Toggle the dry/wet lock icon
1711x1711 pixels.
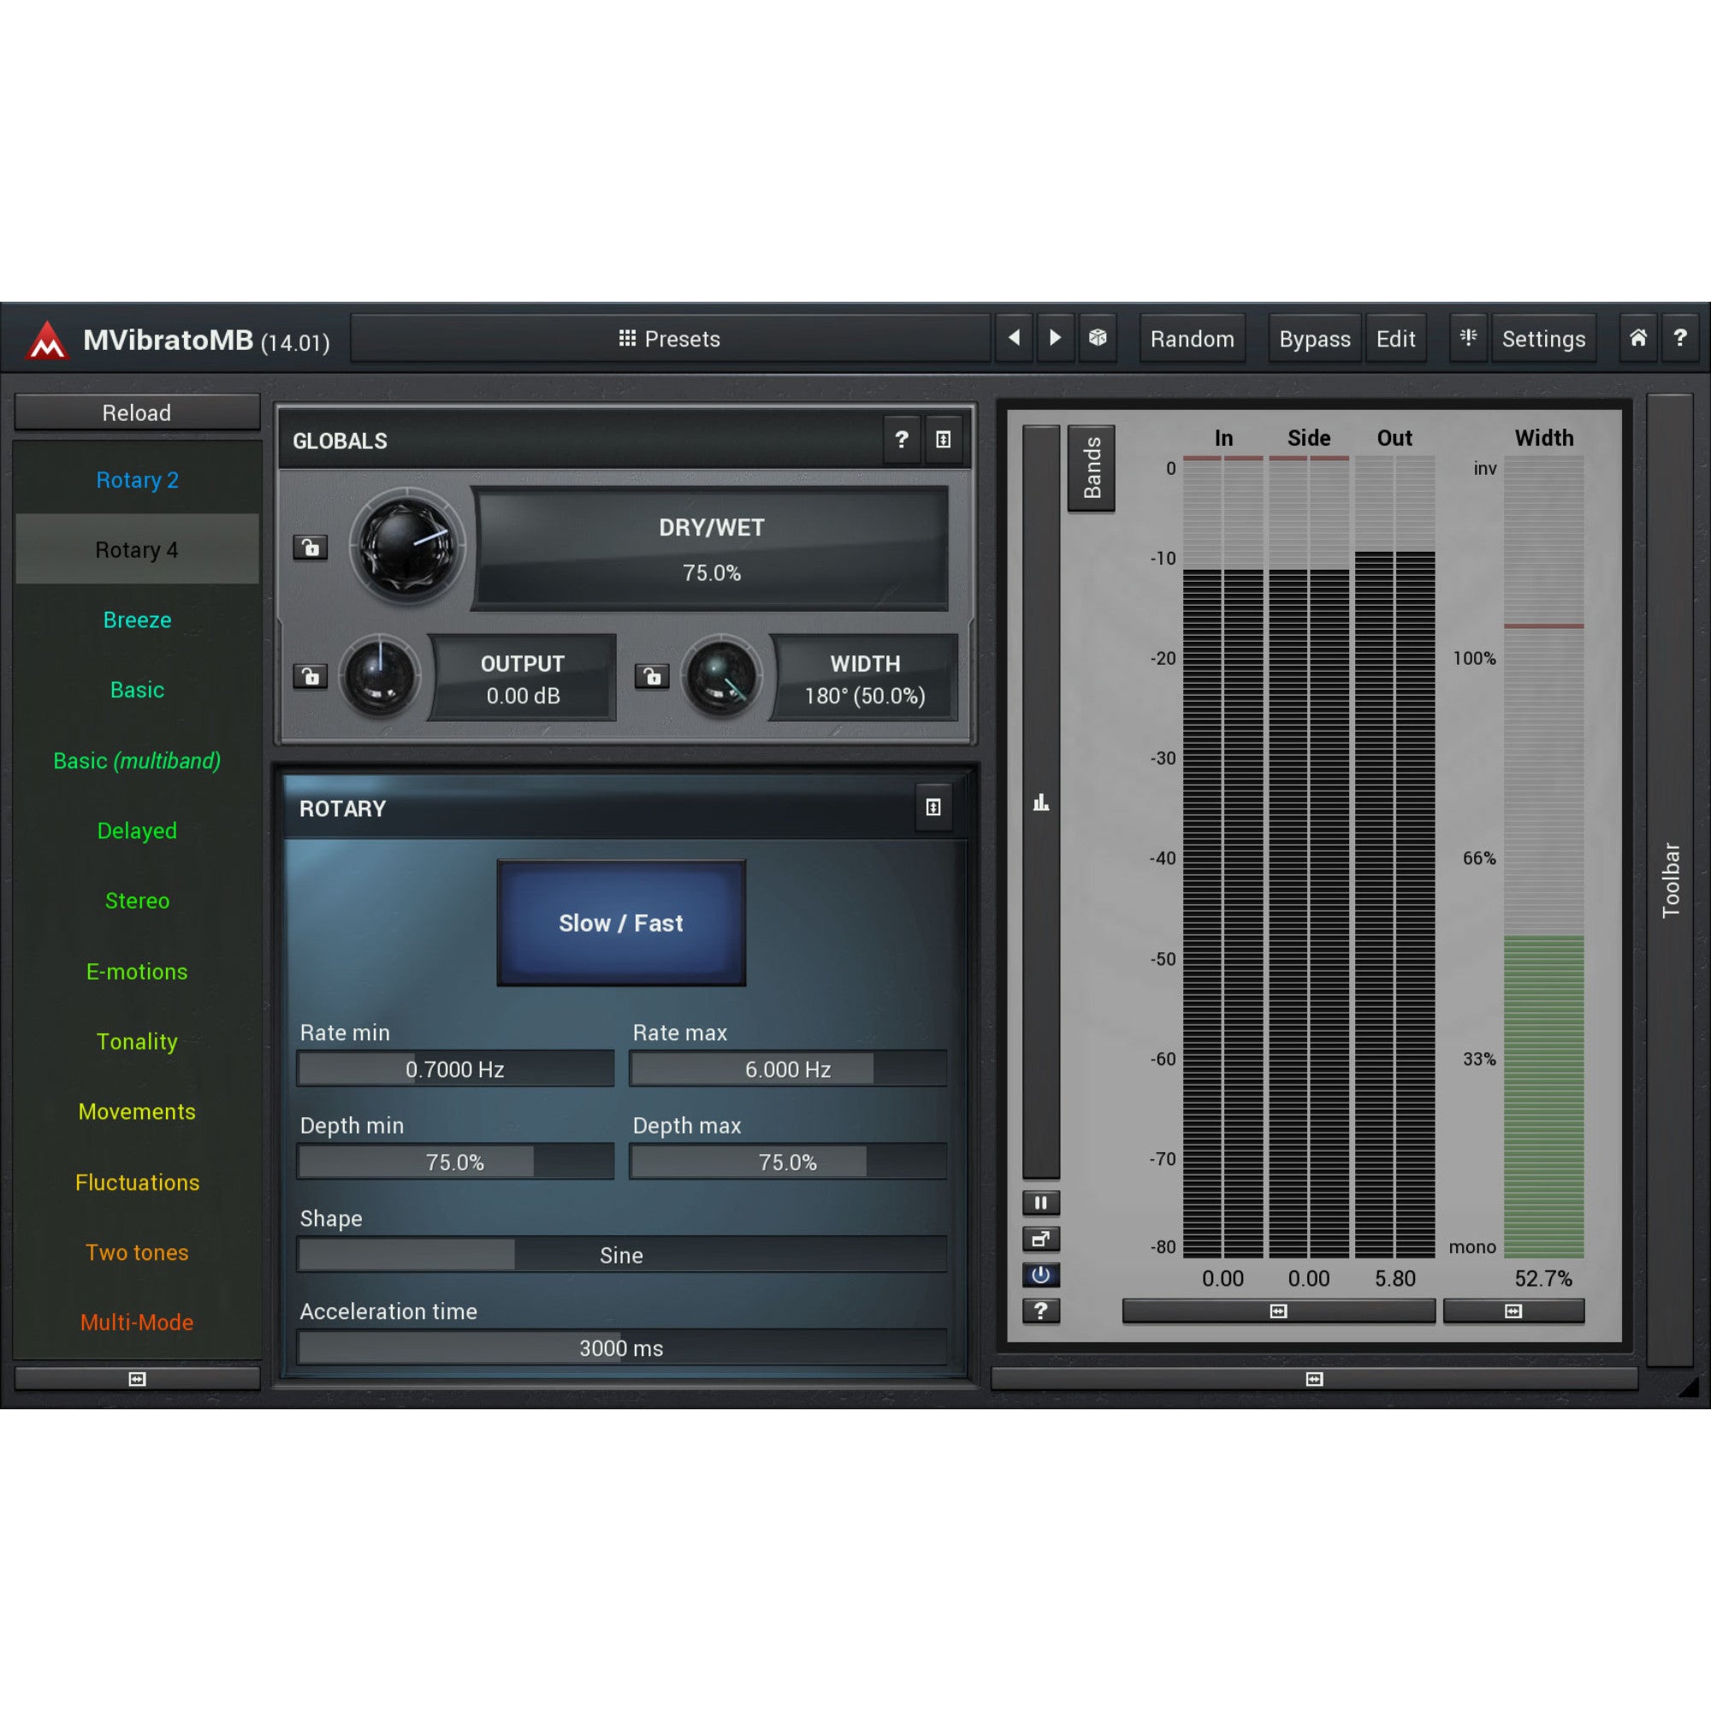tap(310, 548)
